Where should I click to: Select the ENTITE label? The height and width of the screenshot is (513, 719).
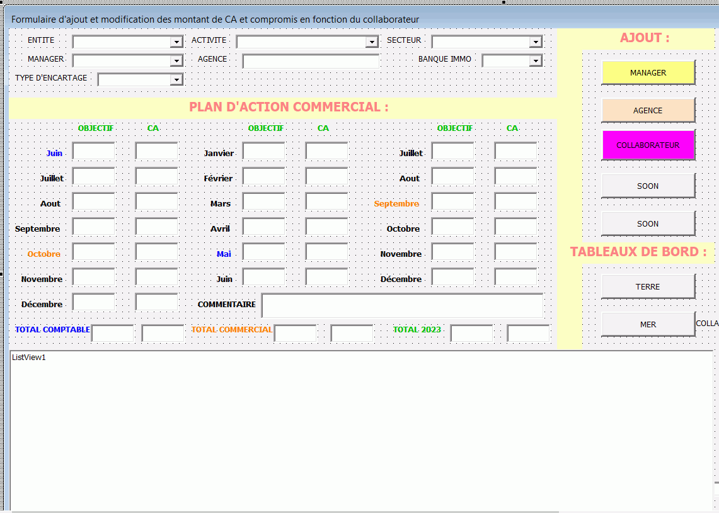(41, 40)
